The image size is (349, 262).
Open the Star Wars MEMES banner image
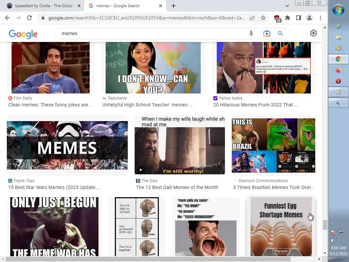pos(67,145)
